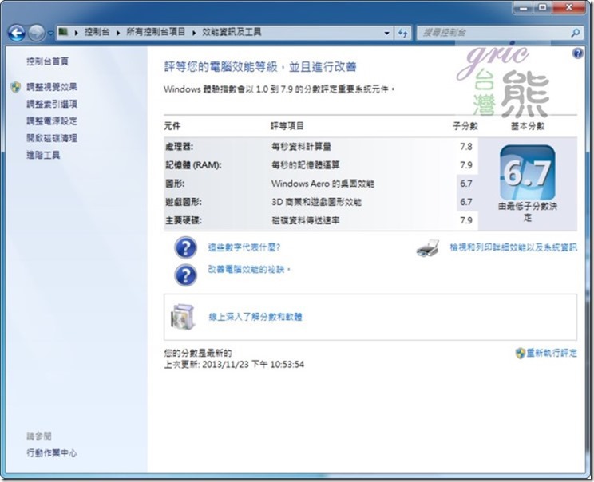Open 進階工具 link
The image size is (594, 482).
click(43, 156)
